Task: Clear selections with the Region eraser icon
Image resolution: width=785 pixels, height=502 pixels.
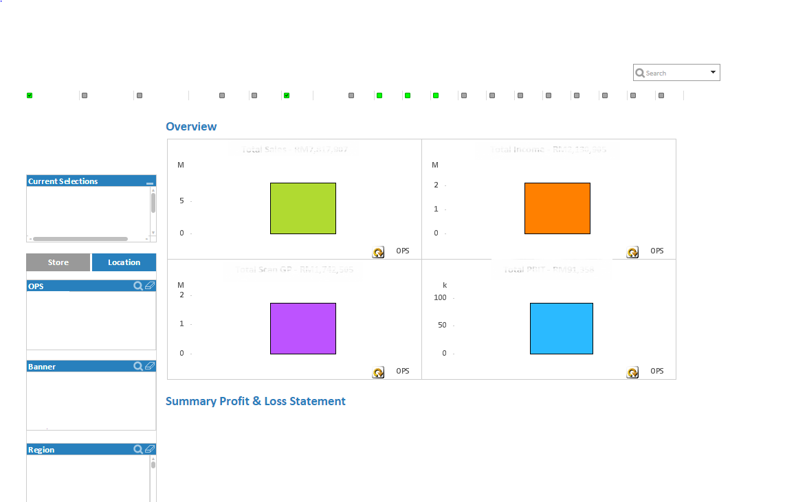Action: (x=150, y=449)
